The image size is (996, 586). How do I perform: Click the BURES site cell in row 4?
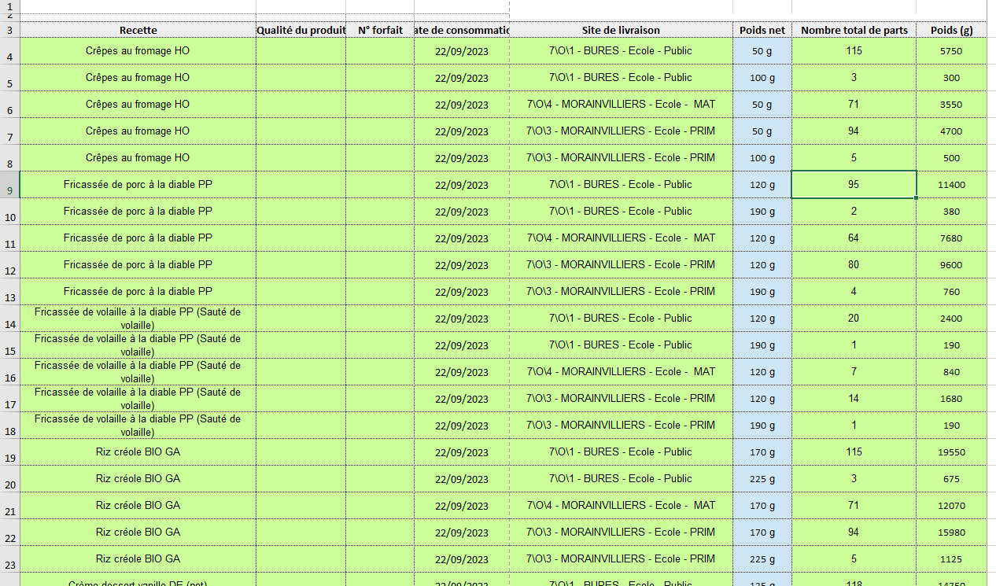pos(621,51)
